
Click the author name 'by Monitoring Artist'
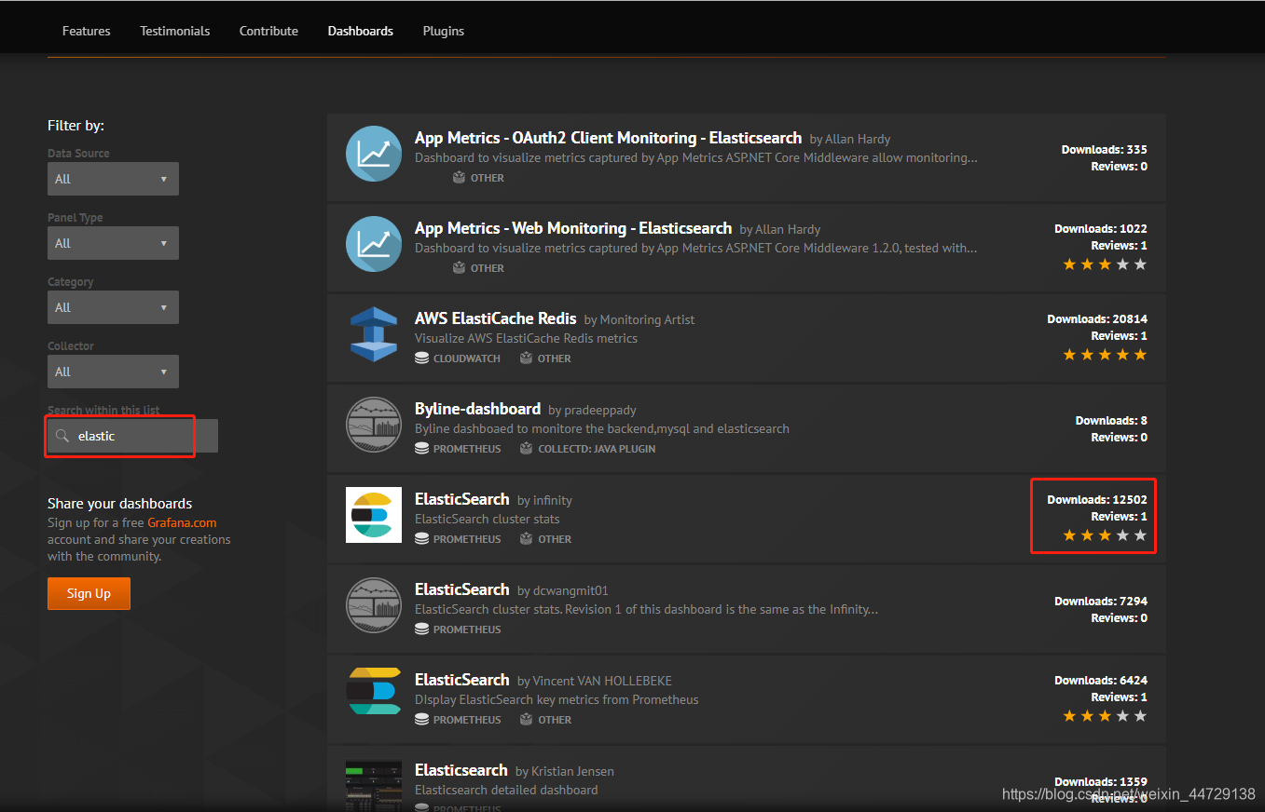pos(639,319)
